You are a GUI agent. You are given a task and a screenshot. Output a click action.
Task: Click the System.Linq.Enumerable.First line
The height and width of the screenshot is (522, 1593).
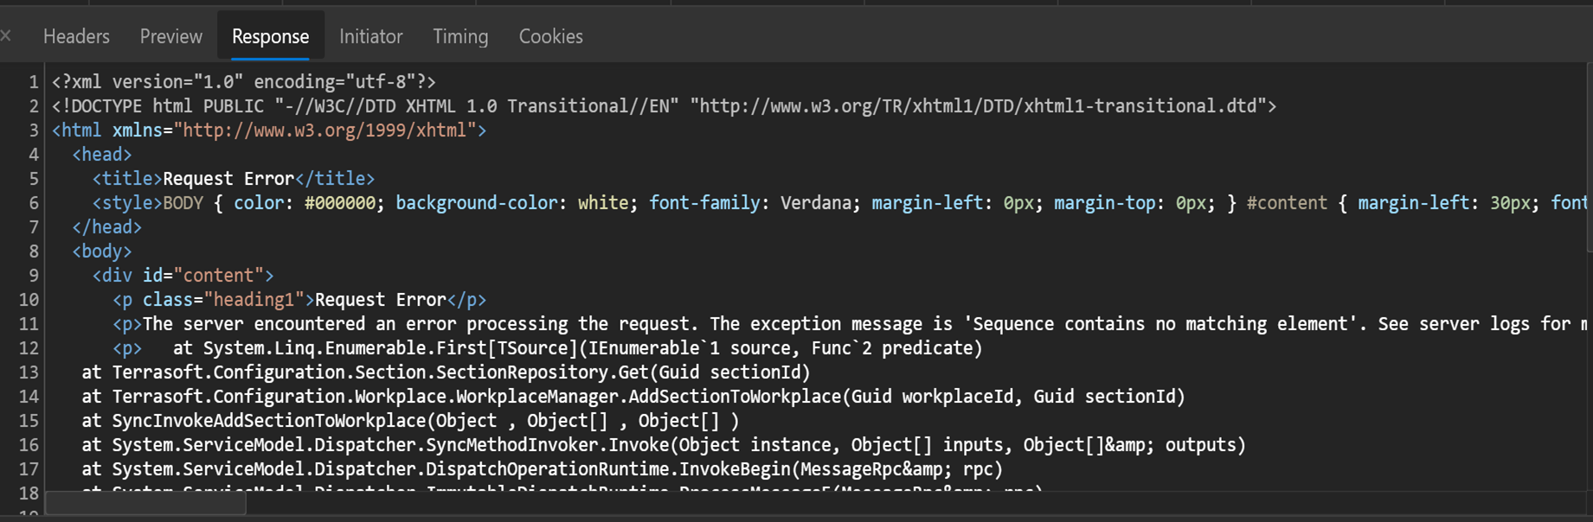coord(548,348)
